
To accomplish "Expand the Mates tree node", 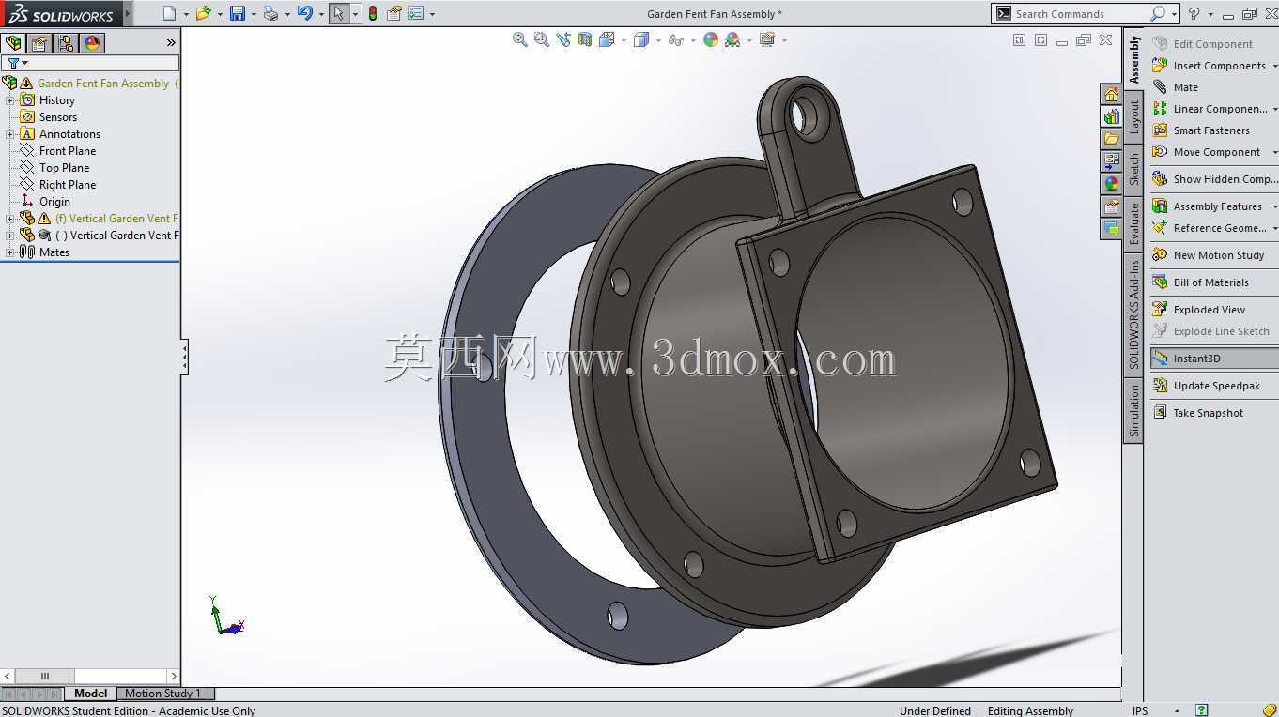I will 10,252.
